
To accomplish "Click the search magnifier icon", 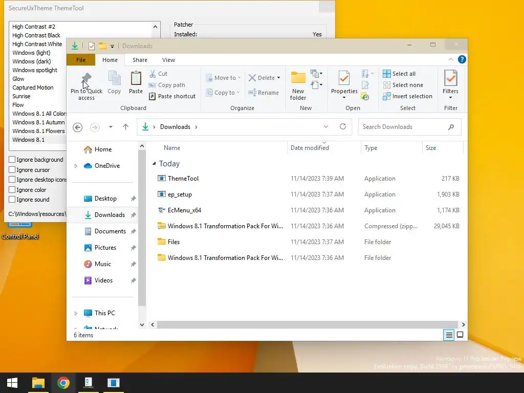I will [451, 127].
